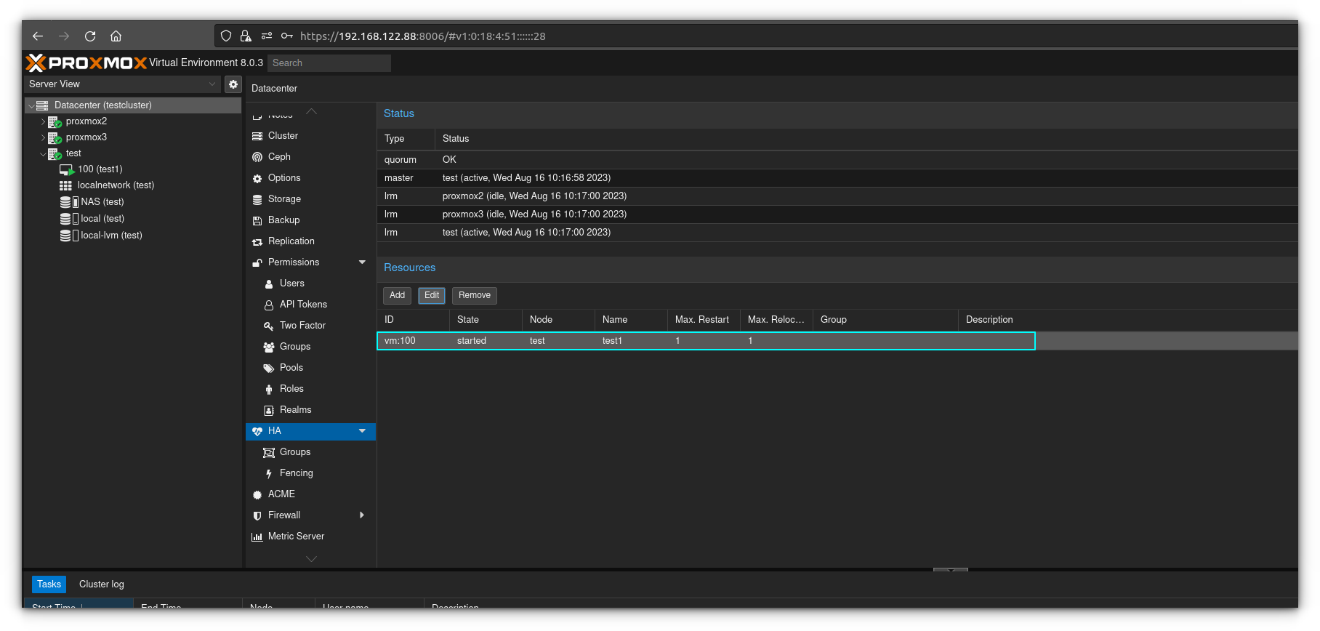
Task: Click the bottom panel collapse handle
Action: tap(951, 570)
